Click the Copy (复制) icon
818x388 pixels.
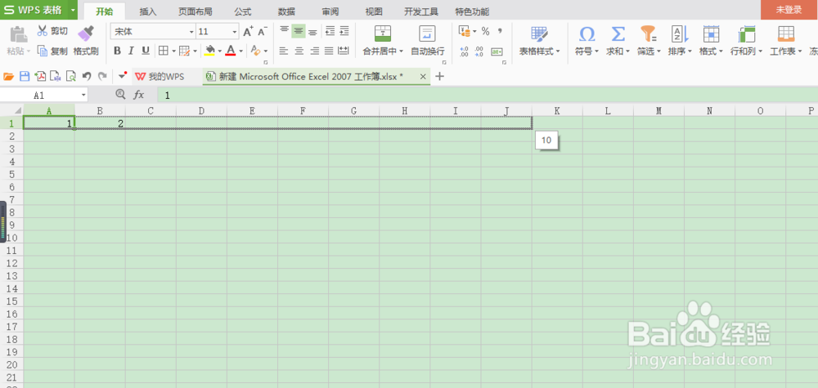(x=43, y=51)
